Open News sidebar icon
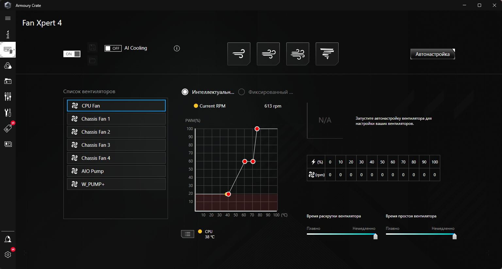The width and height of the screenshot is (502, 269). [8, 144]
